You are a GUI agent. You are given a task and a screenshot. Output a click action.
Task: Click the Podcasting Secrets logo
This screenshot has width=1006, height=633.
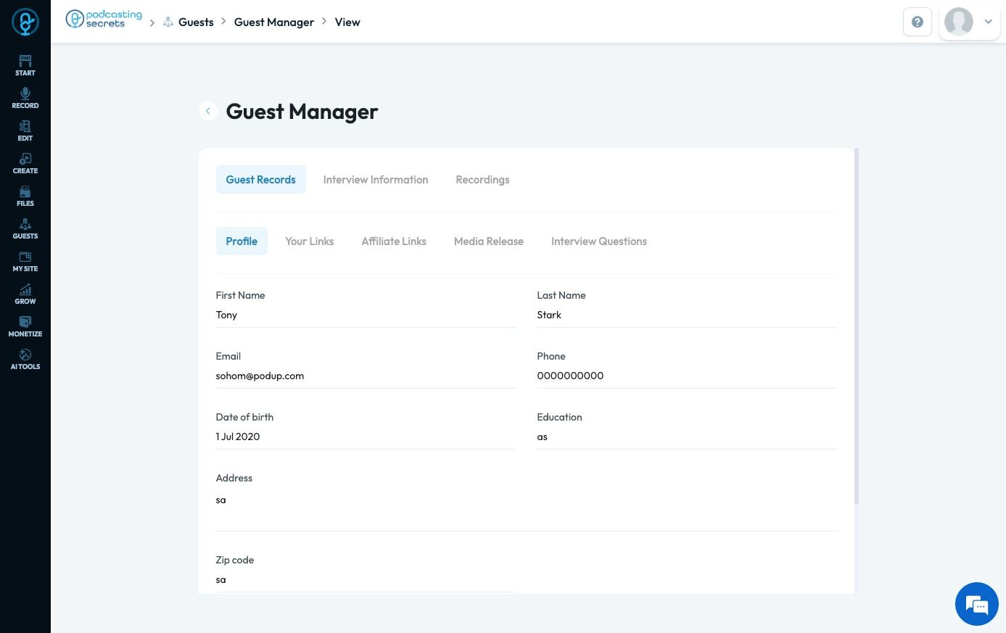(104, 19)
